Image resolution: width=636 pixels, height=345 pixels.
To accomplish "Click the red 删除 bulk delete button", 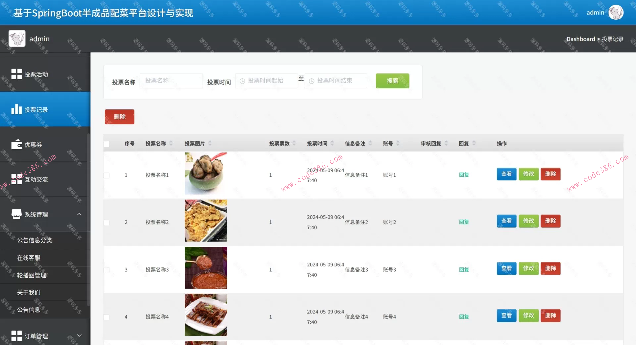I will (119, 117).
